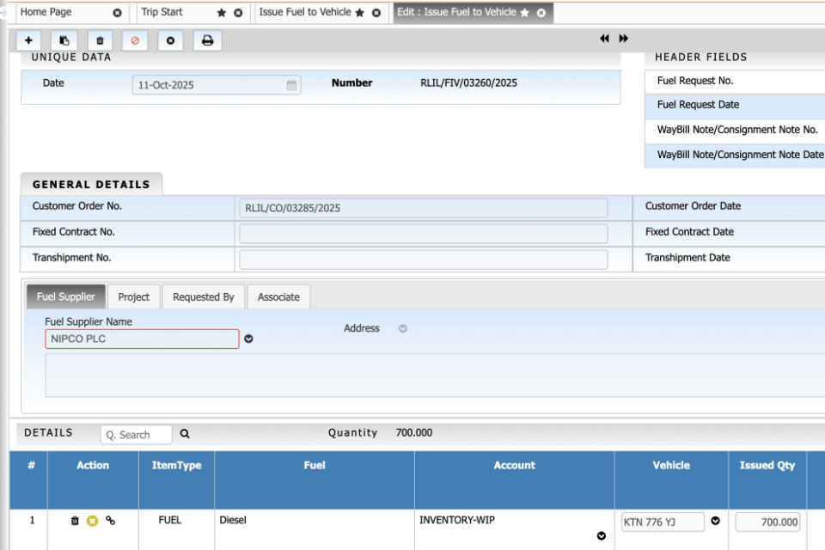This screenshot has height=550, width=825.
Task: Click the print toolbar icon
Action: (x=208, y=40)
